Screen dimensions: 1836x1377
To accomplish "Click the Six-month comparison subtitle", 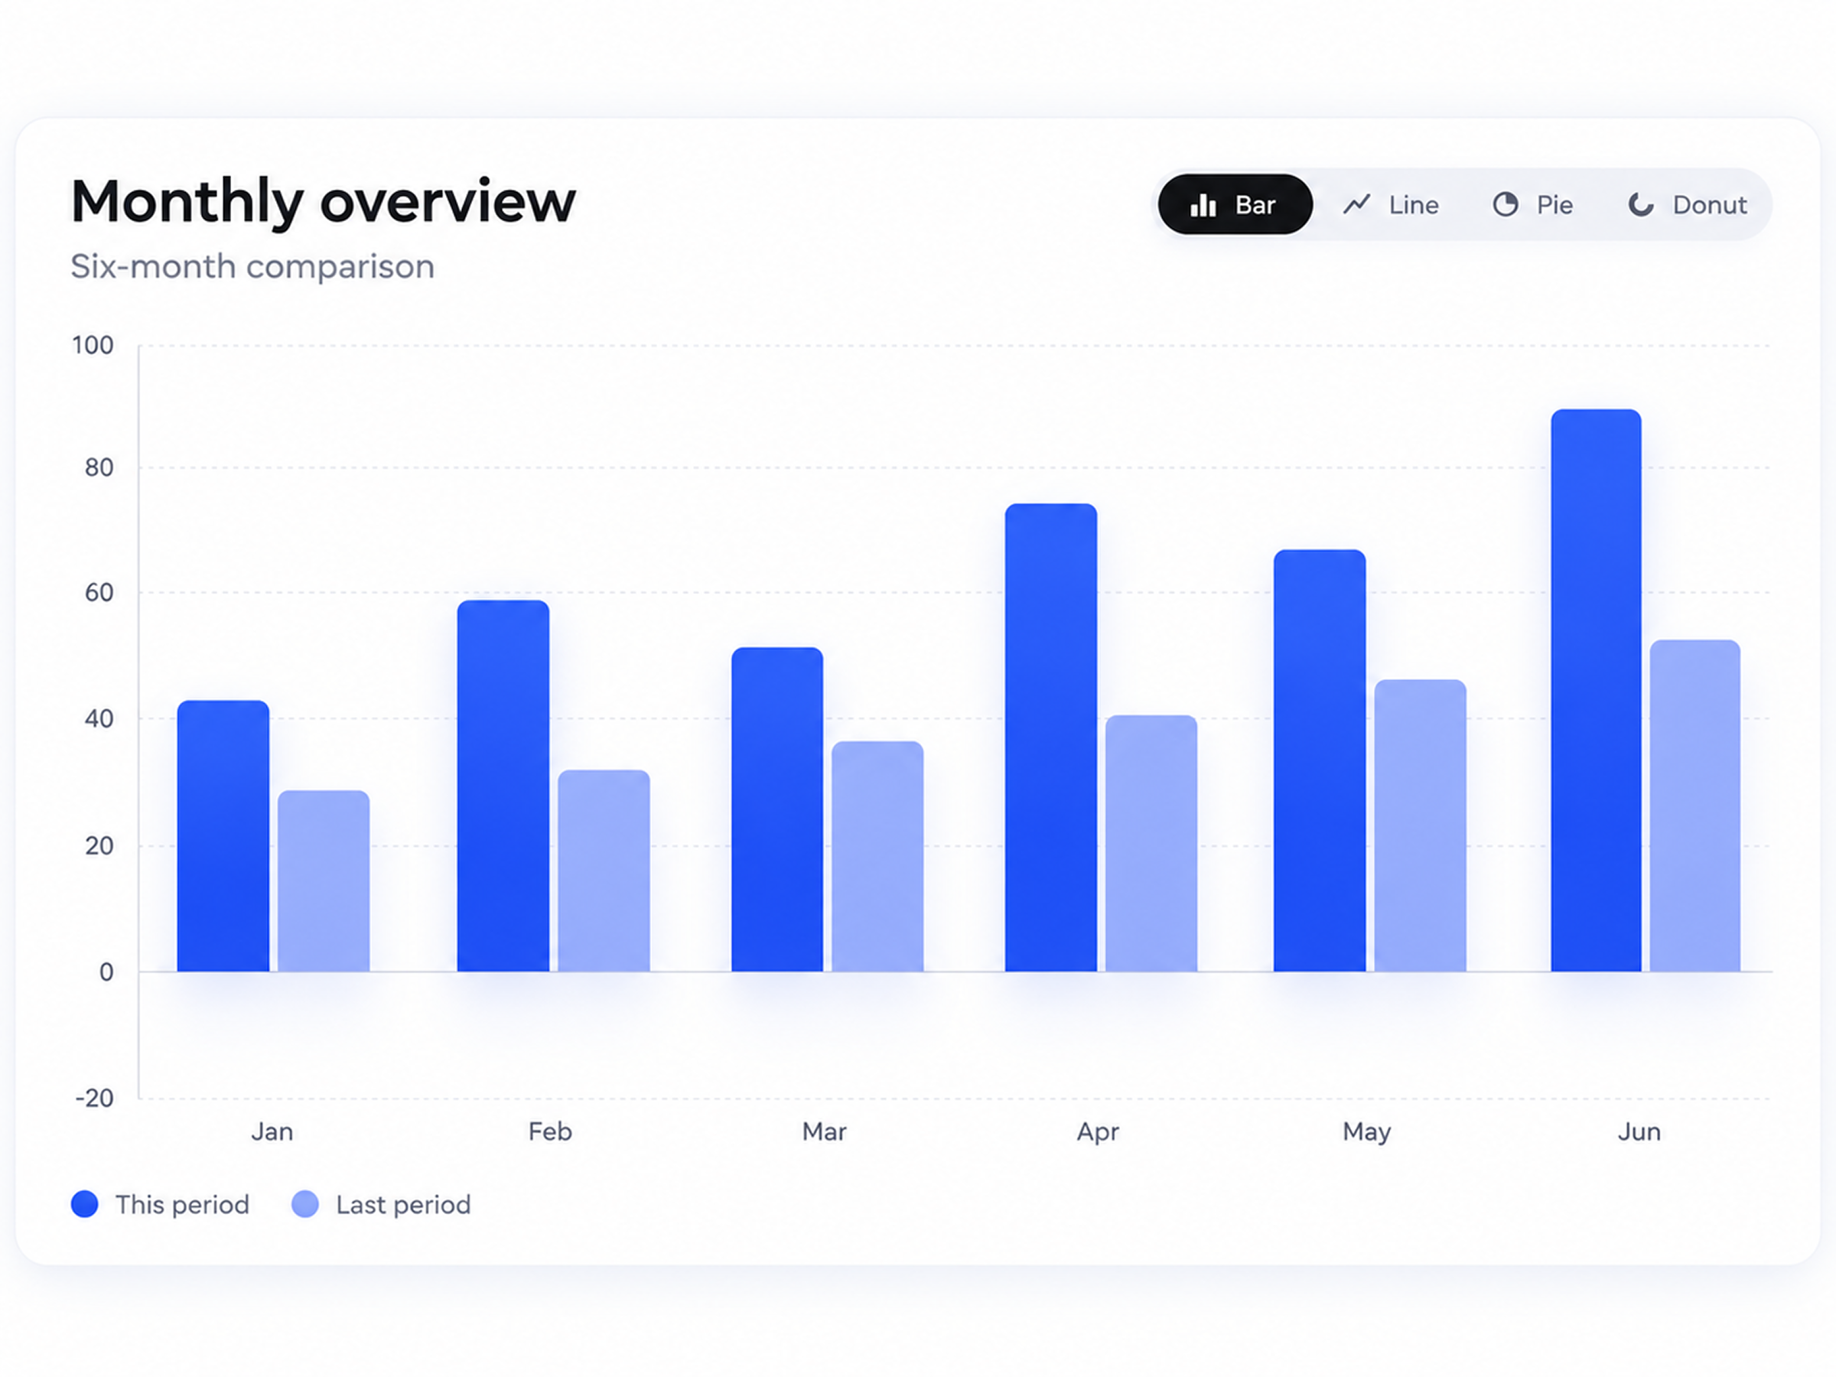I will tap(252, 267).
